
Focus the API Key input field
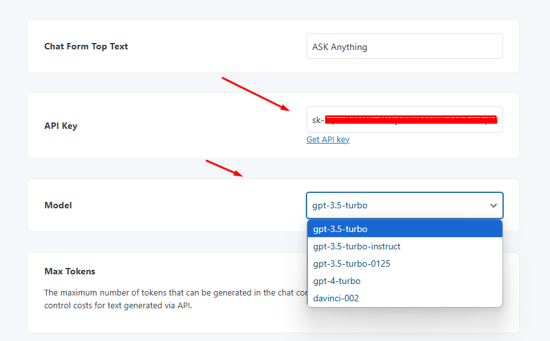404,120
